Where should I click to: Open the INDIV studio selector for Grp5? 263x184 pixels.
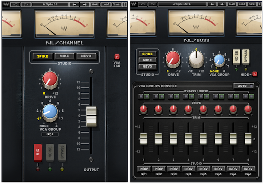203,169
